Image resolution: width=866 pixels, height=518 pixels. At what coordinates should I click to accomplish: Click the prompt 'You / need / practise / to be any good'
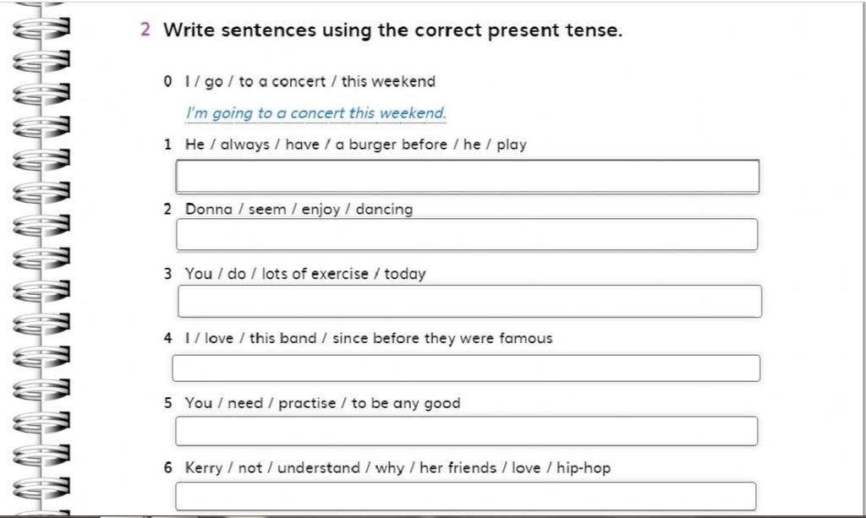click(x=322, y=403)
